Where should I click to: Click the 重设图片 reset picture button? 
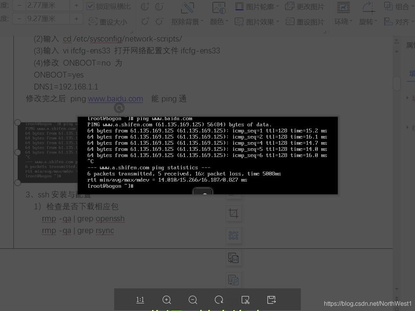305,22
